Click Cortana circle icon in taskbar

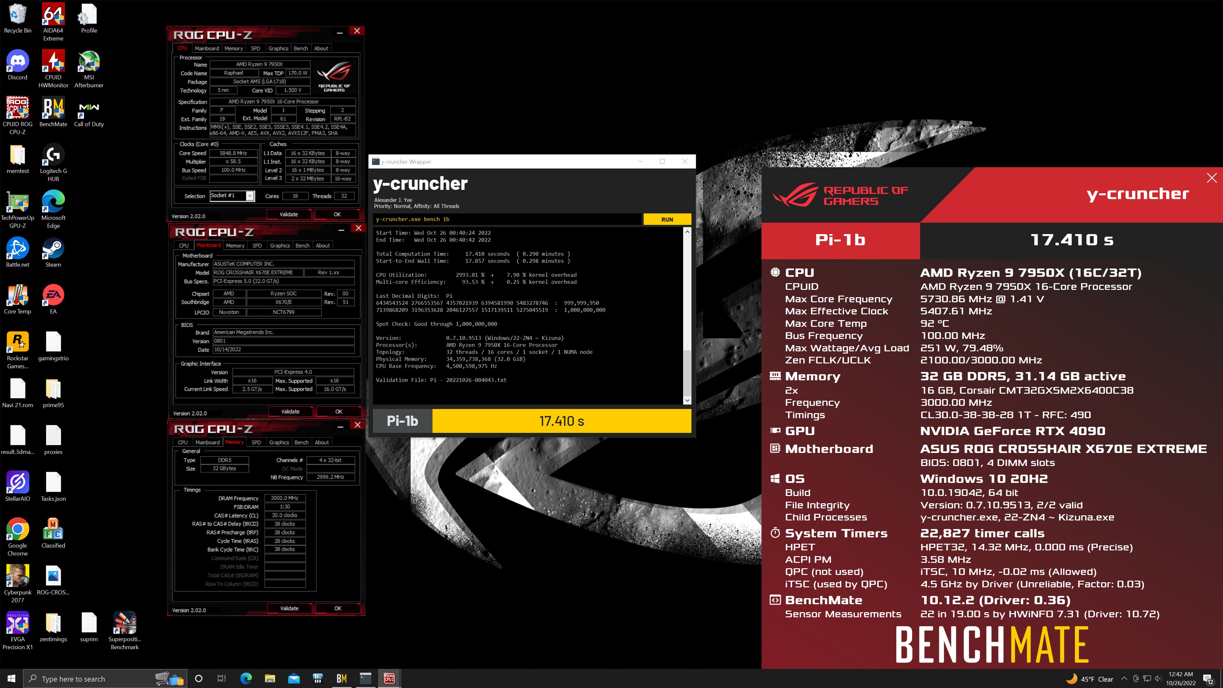[x=198, y=678]
